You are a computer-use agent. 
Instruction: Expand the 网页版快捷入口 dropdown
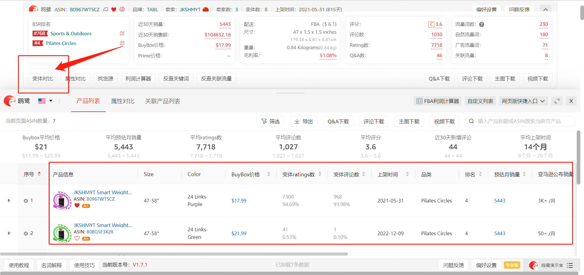523,101
